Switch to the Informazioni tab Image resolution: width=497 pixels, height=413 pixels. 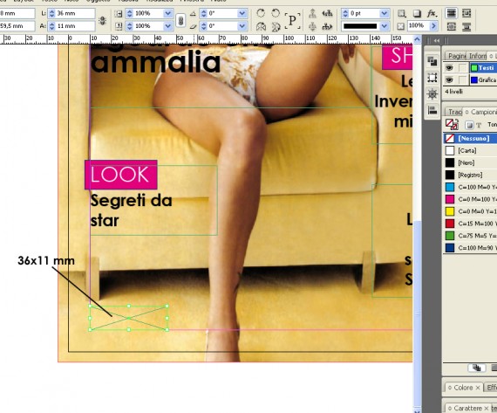[x=477, y=56]
